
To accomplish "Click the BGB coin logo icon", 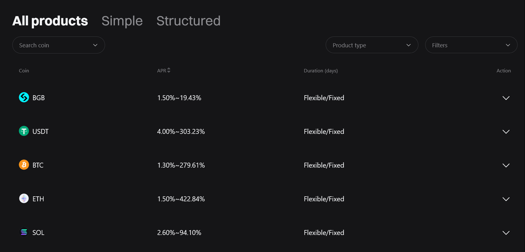I will point(24,97).
